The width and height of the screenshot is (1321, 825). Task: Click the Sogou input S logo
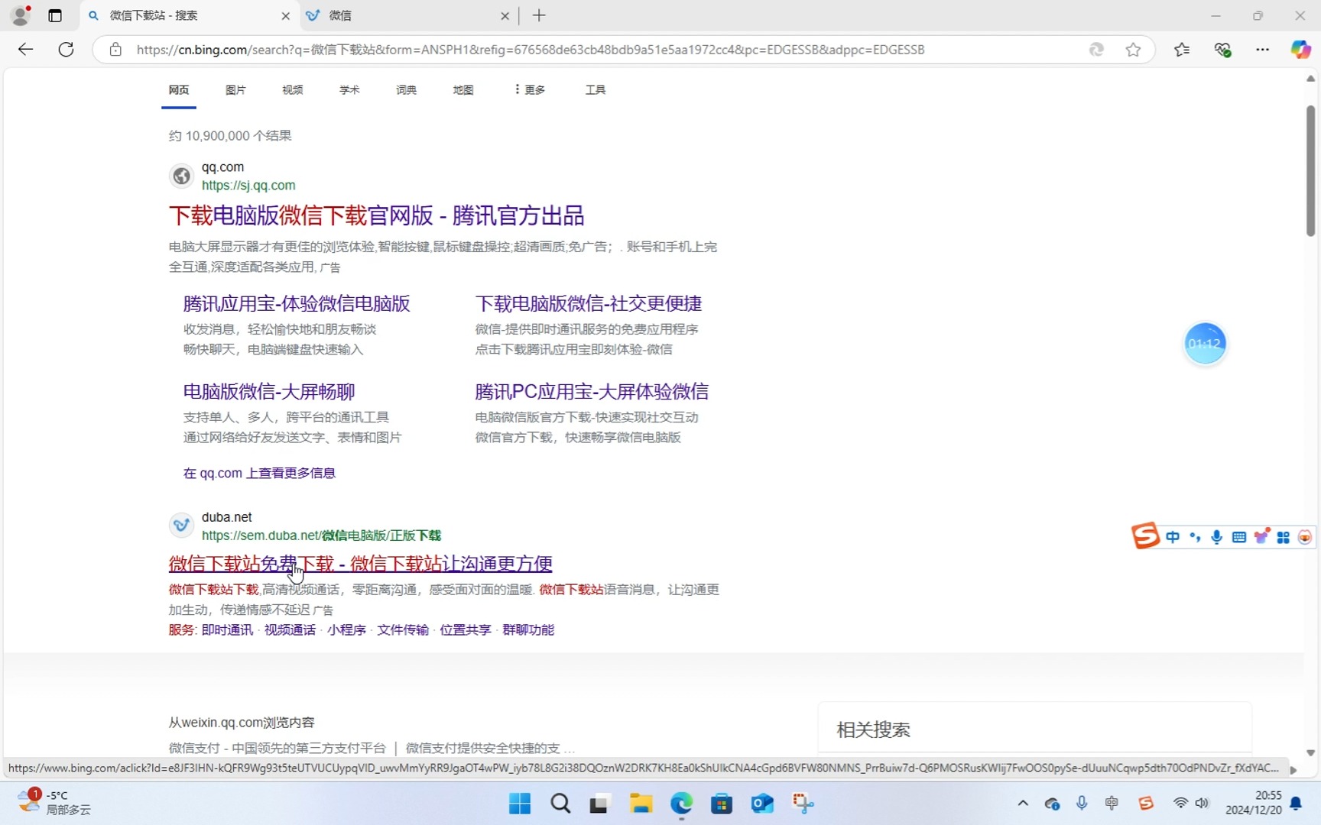(x=1145, y=536)
